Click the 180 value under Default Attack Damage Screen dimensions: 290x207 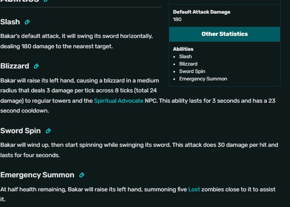[177, 19]
